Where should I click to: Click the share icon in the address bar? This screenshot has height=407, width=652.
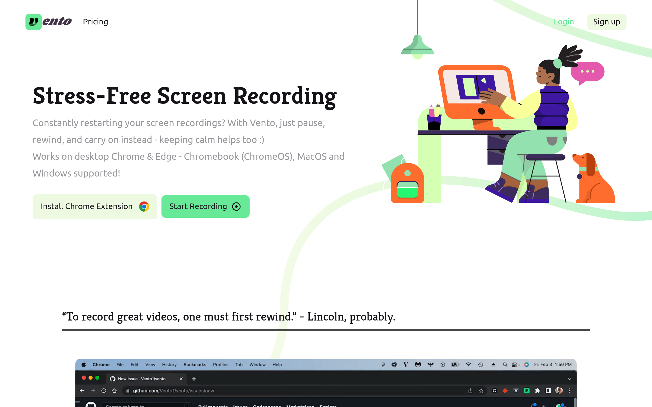[x=470, y=390]
